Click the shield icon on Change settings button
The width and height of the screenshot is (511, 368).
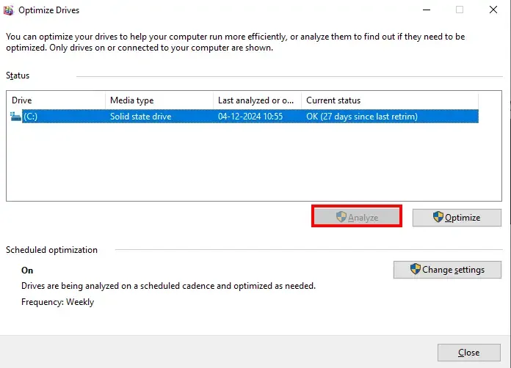(x=416, y=269)
